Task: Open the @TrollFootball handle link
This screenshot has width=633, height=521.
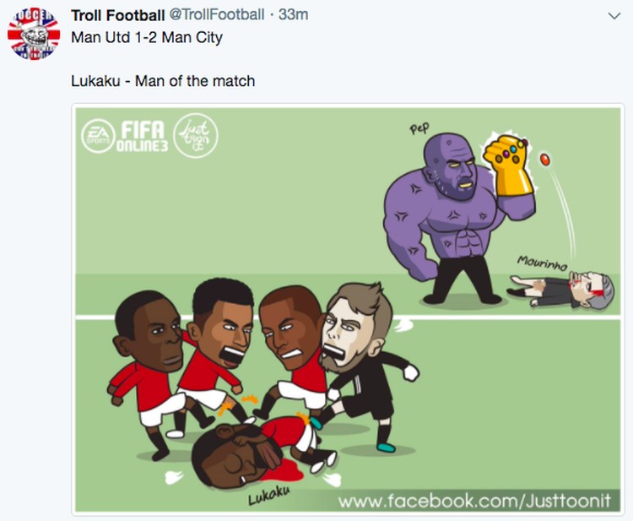Action: tap(217, 15)
